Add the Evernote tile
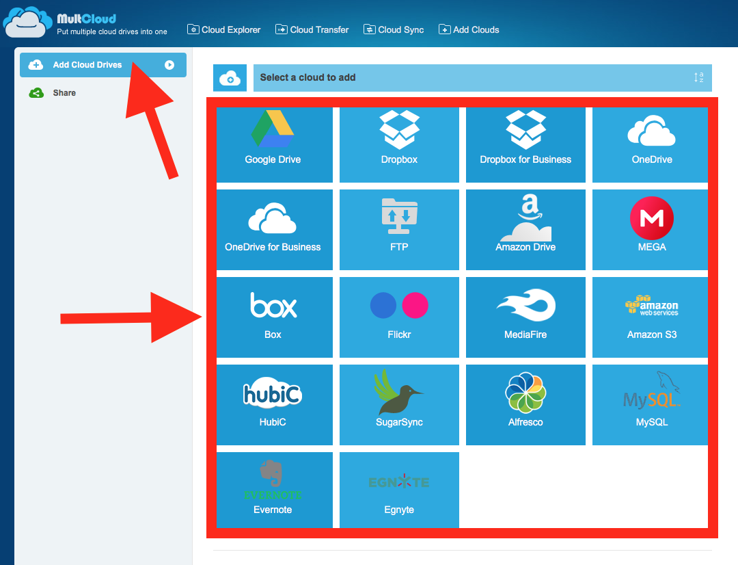 (x=275, y=490)
